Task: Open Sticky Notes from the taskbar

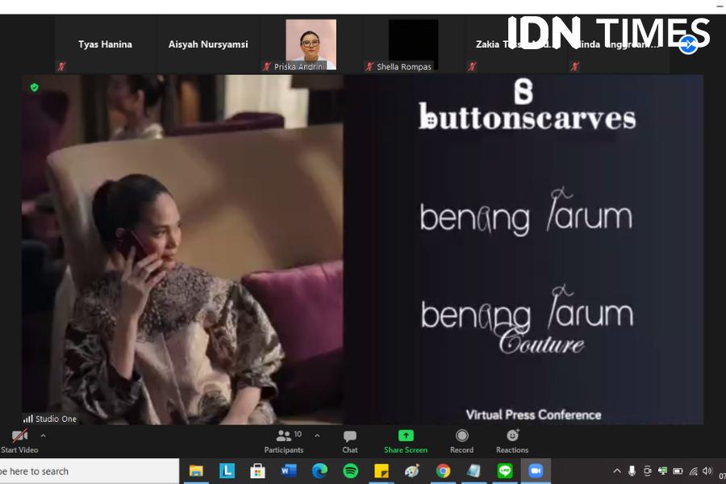Action: 382,471
